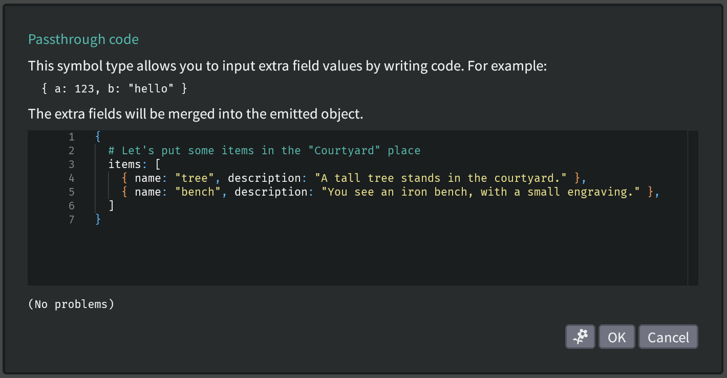This screenshot has width=727, height=378.
Task: Click the "tree" string in the code
Action: (x=195, y=178)
